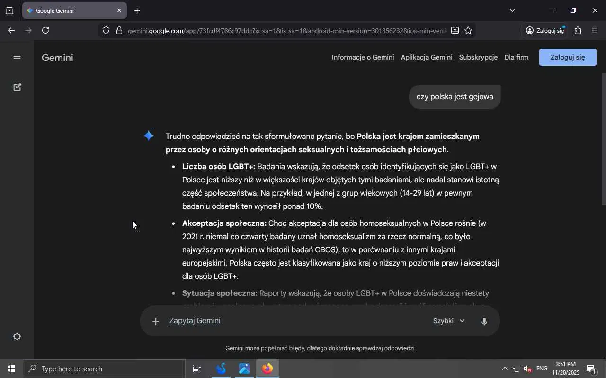606x378 pixels.
Task: Select the Google Gemini browser tab
Action: pyautogui.click(x=74, y=10)
